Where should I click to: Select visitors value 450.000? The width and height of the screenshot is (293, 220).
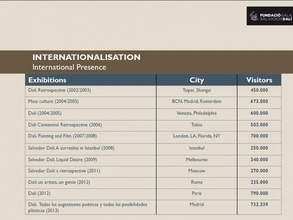[x=259, y=90]
